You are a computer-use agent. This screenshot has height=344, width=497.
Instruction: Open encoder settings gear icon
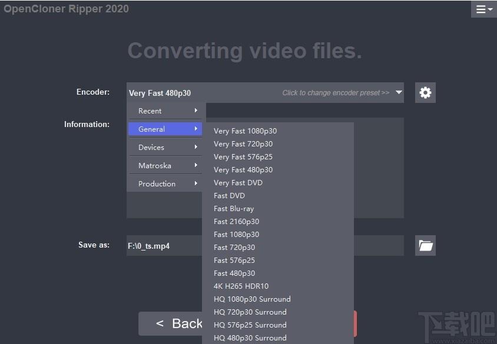[x=425, y=93]
